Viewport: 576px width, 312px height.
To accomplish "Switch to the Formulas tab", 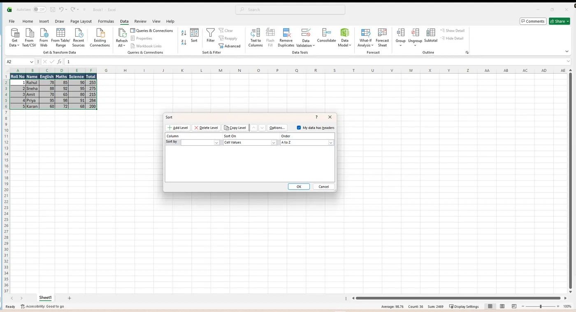I will point(106,21).
